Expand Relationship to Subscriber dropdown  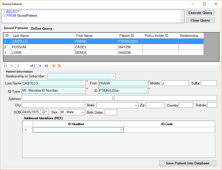[x=113, y=76]
